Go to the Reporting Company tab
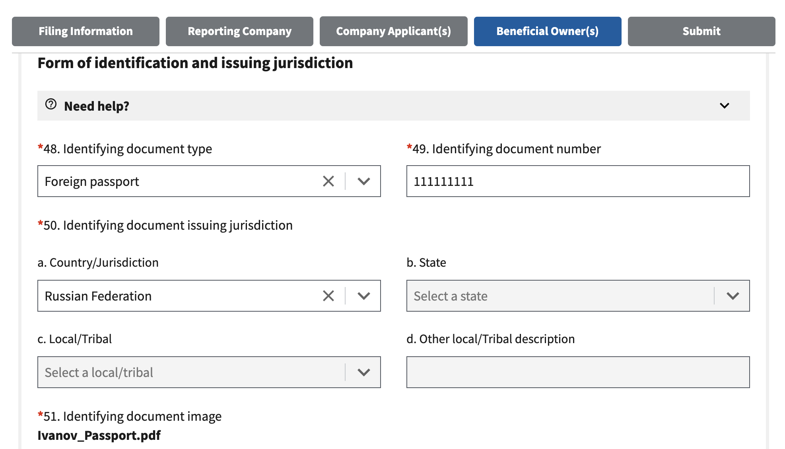 [x=239, y=31]
